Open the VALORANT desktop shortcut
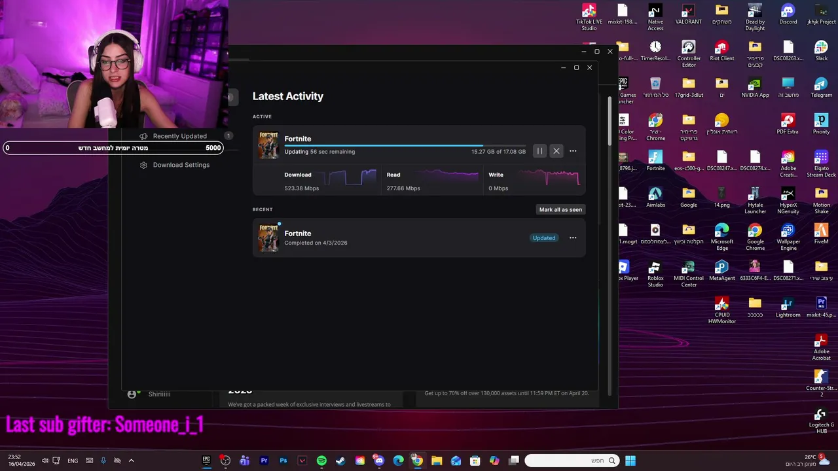This screenshot has width=838, height=471. (688, 15)
